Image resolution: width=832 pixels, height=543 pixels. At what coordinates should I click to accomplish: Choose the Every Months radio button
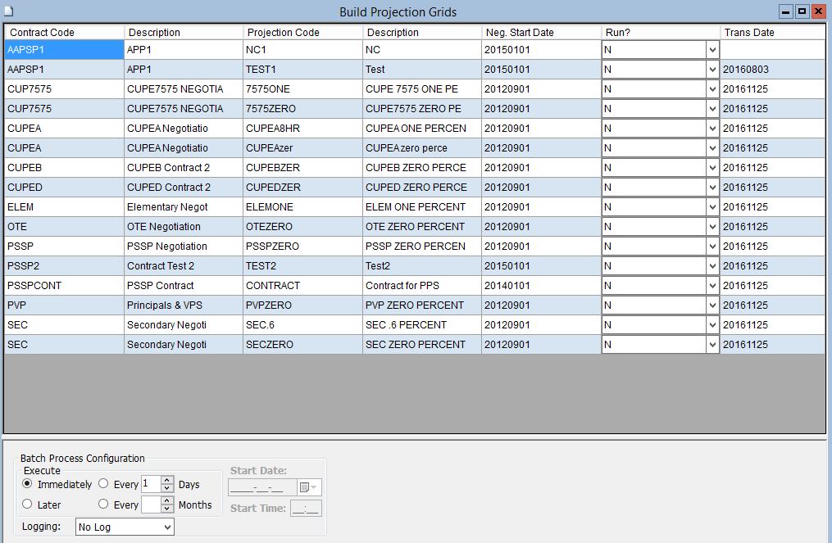pyautogui.click(x=103, y=505)
